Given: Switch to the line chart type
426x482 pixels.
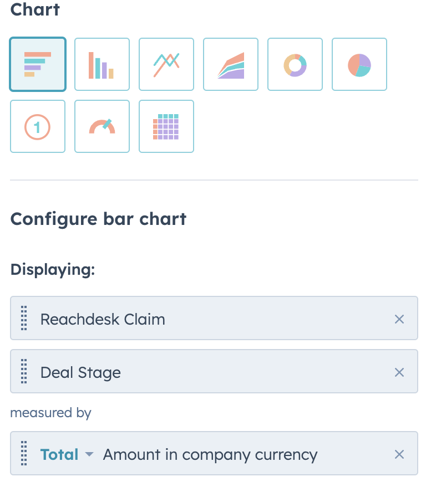Looking at the screenshot, I should pyautogui.click(x=166, y=64).
